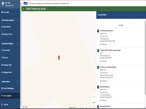Click the number 4 badge for Hamilton Branch

pyautogui.click(x=98, y=87)
